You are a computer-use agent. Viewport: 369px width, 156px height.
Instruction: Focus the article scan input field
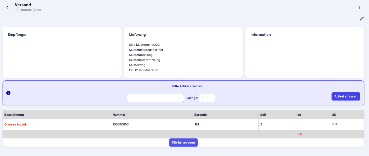(x=155, y=98)
